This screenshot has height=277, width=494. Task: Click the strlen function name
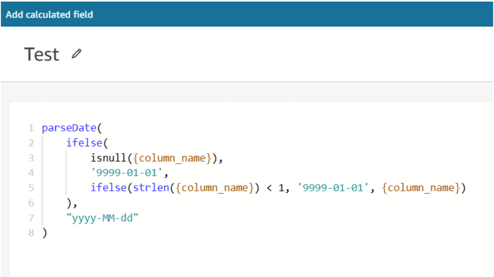click(148, 188)
